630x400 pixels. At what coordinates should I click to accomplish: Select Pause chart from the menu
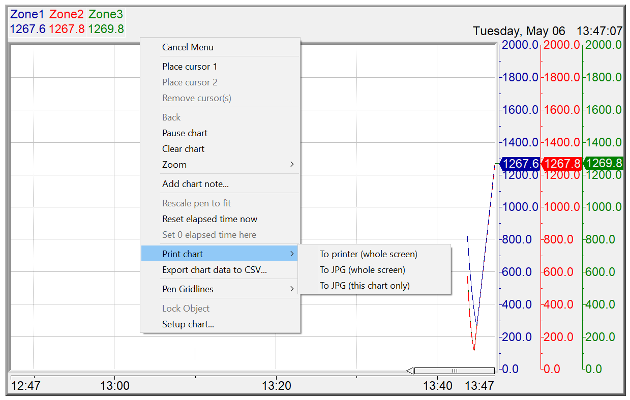185,133
